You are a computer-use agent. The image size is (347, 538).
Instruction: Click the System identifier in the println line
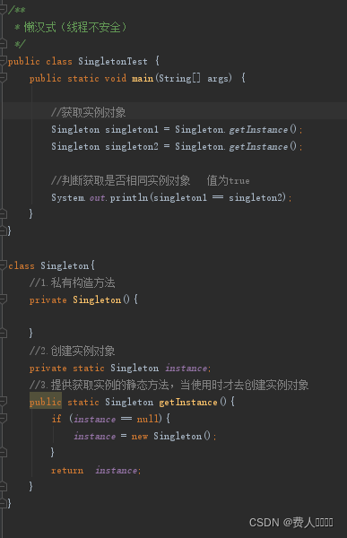tap(67, 197)
